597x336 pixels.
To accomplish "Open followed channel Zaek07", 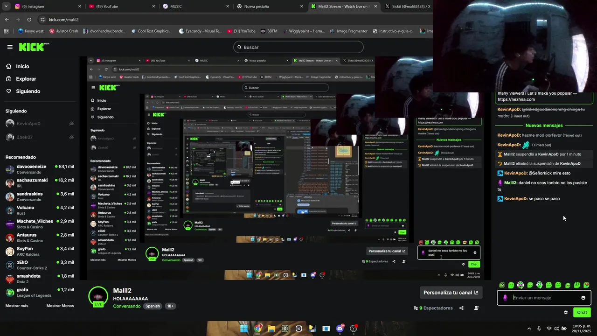I will click(40, 137).
